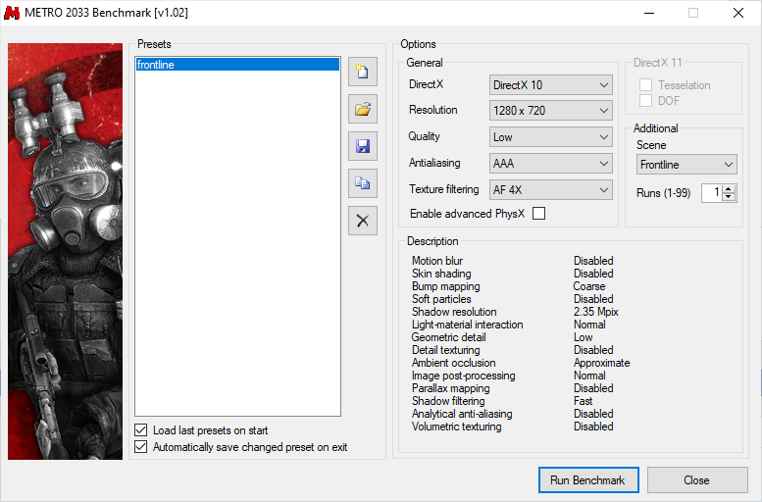Select the frontline preset in the list
Viewport: 762px width, 502px height.
(237, 65)
